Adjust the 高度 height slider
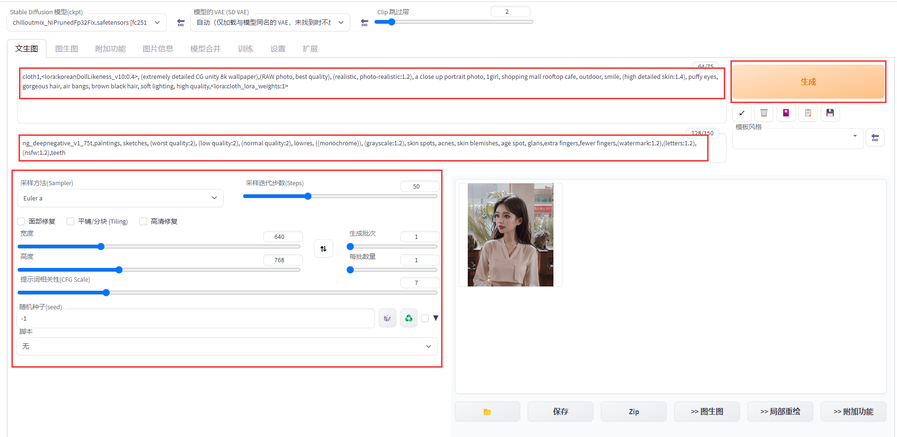The image size is (897, 437). 158,270
